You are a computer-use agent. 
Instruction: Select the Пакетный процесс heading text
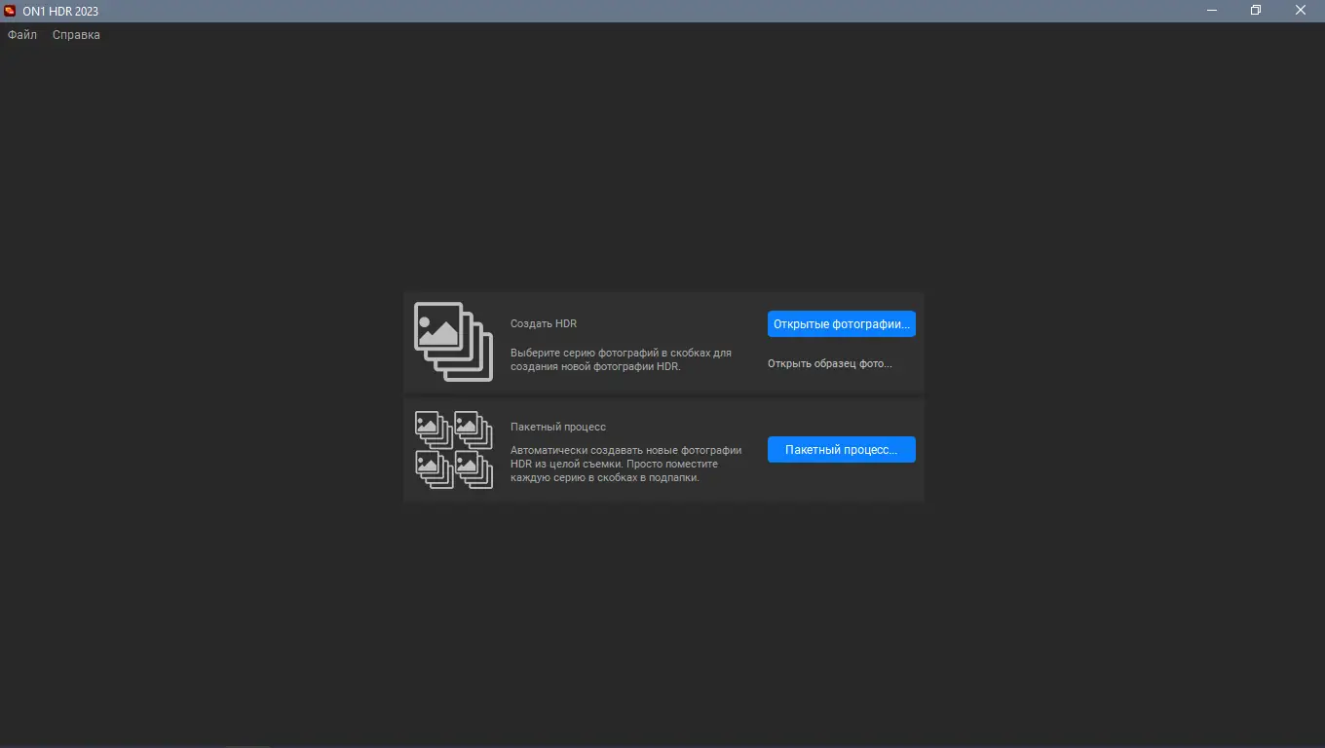[x=558, y=427]
